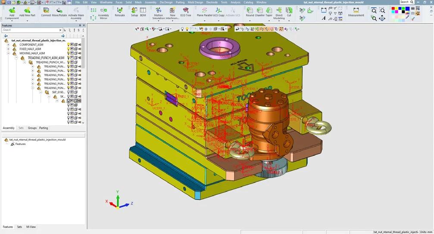The image size is (434, 234).
Task: Toggle SKF_6190... light bulb visibility
Action: (x=69, y=92)
